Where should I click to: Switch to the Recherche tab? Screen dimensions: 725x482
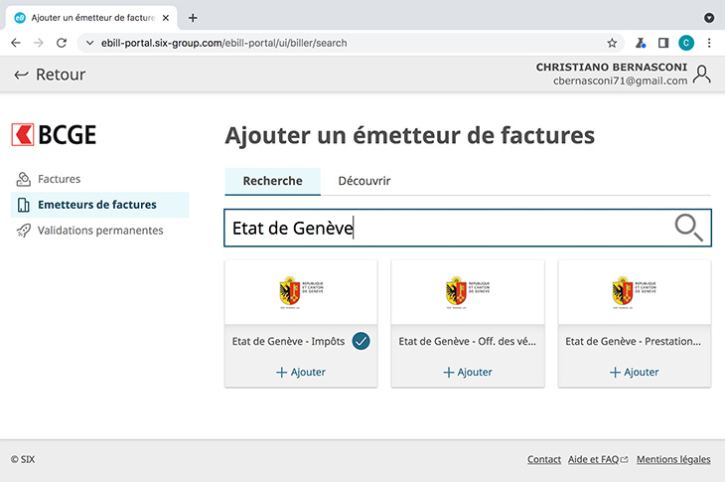click(272, 181)
